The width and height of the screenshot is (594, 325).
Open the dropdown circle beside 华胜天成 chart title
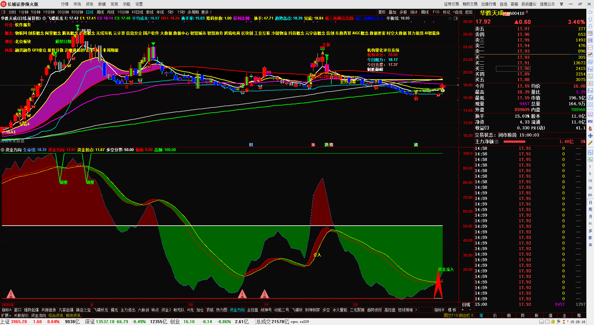click(44, 18)
